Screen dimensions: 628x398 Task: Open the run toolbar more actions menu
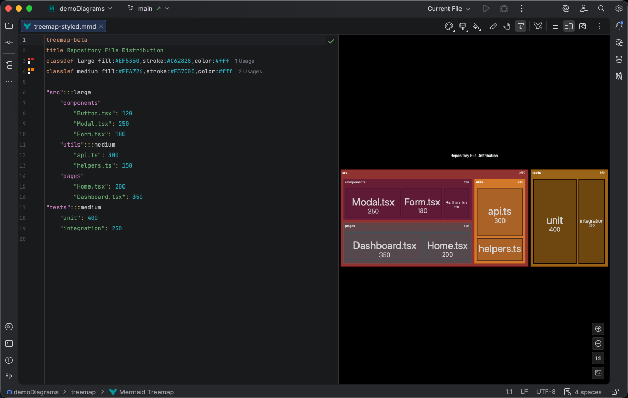(x=522, y=8)
